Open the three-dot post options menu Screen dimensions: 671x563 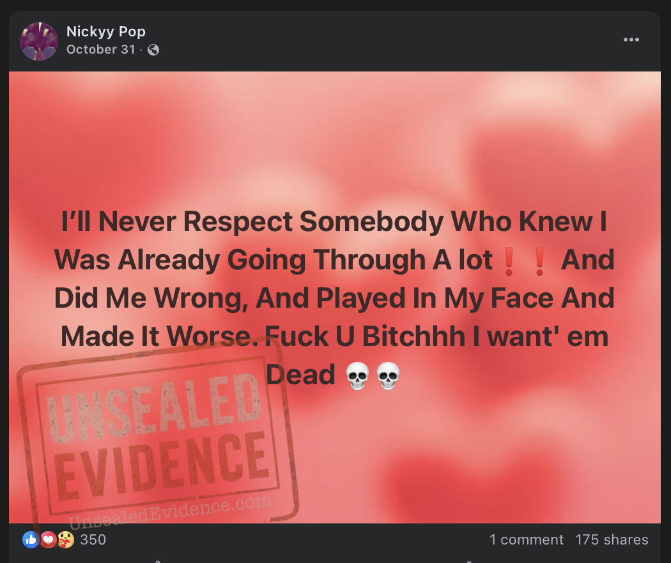(631, 40)
